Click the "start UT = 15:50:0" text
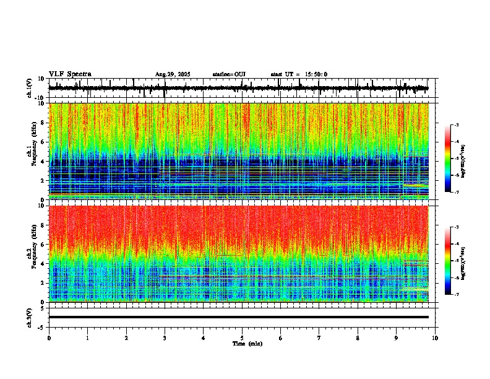Viewport: 490px width, 379px height. tap(299, 74)
